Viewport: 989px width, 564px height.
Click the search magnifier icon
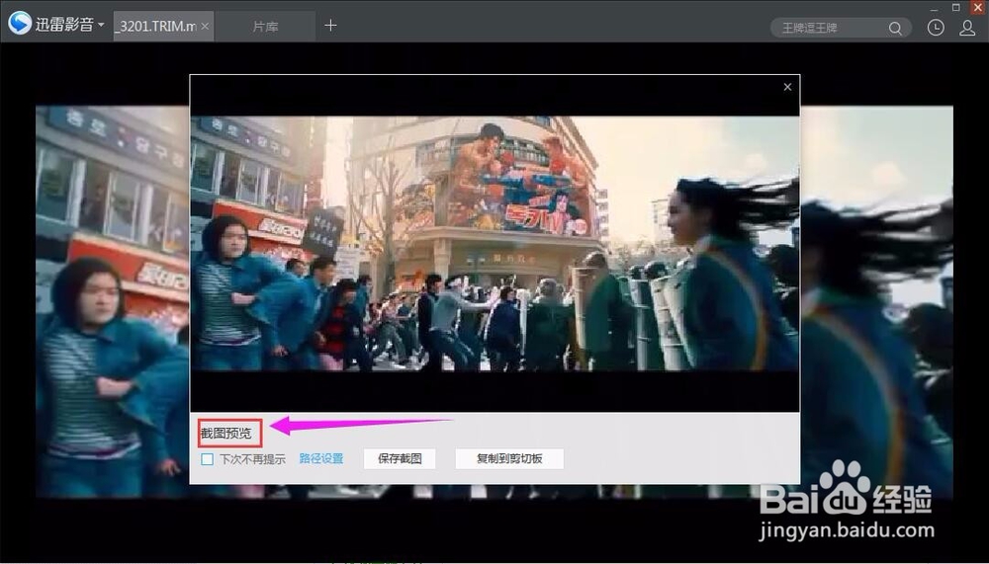coord(895,28)
